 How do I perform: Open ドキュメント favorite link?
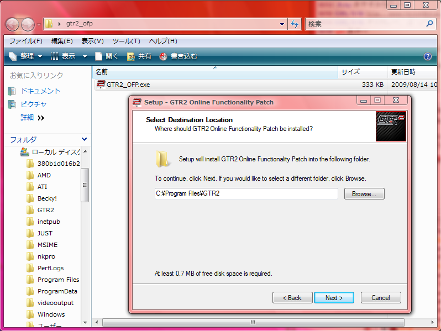40,91
